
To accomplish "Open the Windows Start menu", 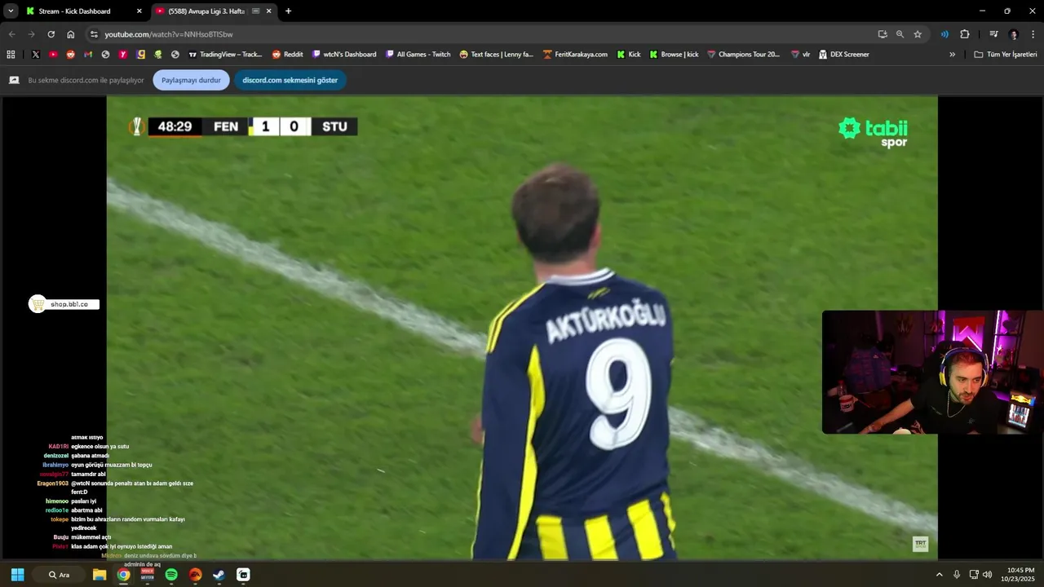I will point(17,575).
